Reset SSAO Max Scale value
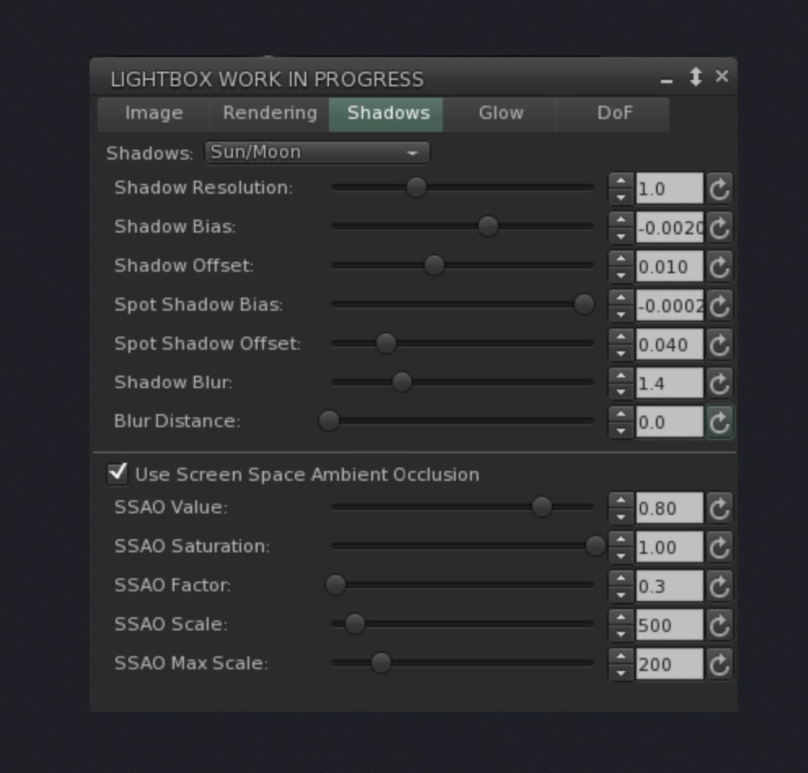 [x=719, y=664]
